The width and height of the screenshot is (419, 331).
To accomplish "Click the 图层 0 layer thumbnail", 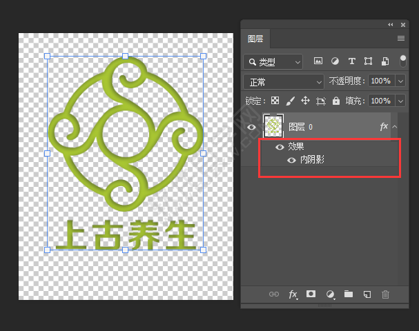I will tap(274, 127).
